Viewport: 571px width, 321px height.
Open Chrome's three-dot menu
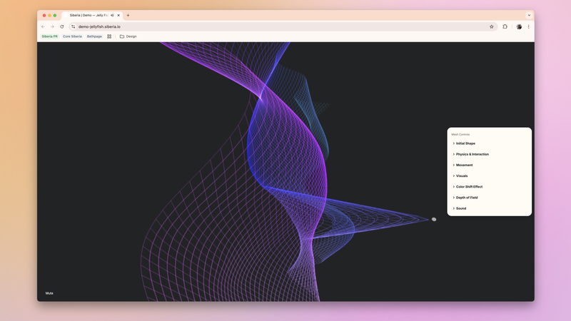528,26
